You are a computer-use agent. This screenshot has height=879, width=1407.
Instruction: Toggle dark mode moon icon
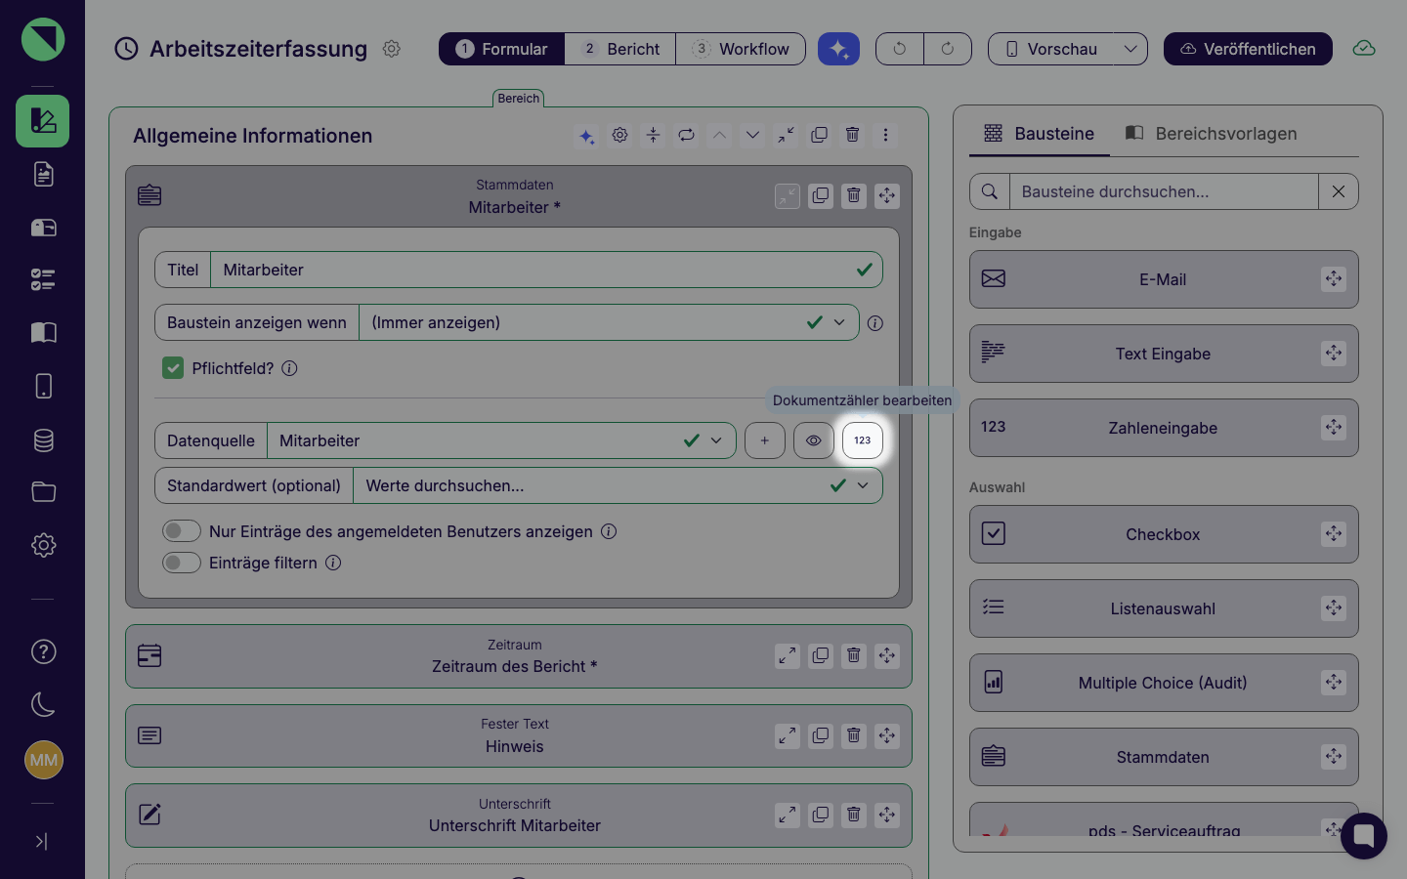(43, 704)
